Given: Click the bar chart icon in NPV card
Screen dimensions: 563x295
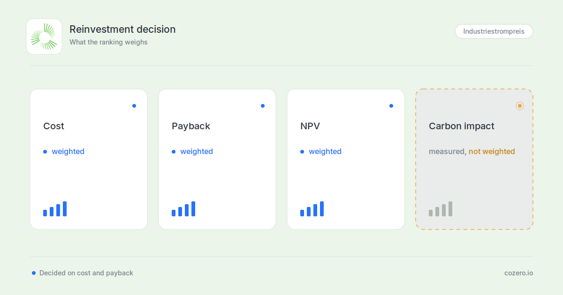Looking at the screenshot, I should (x=312, y=209).
